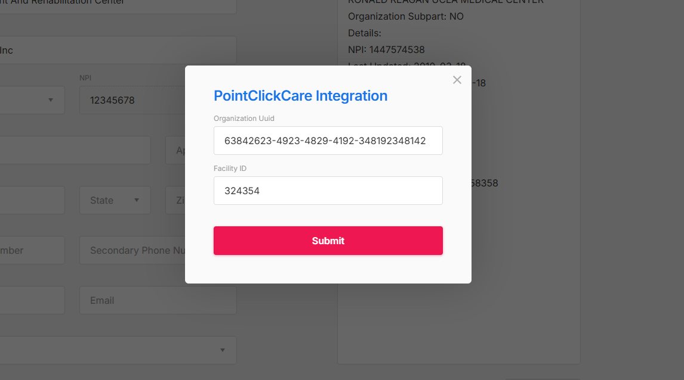Image resolution: width=684 pixels, height=380 pixels.
Task: Click into the Email field
Action: (x=158, y=300)
